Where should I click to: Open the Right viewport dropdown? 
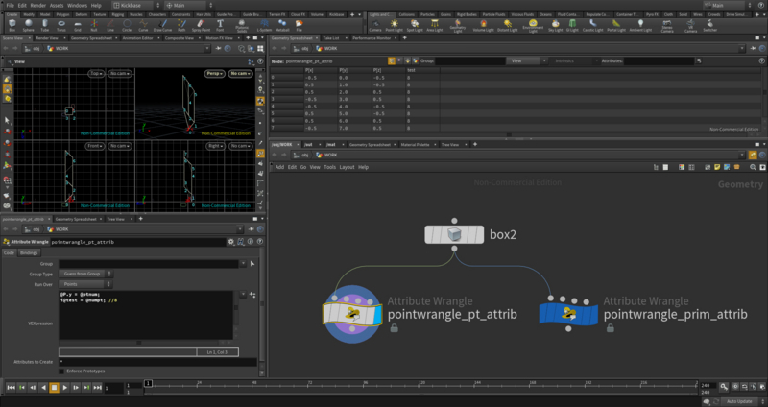pos(214,146)
